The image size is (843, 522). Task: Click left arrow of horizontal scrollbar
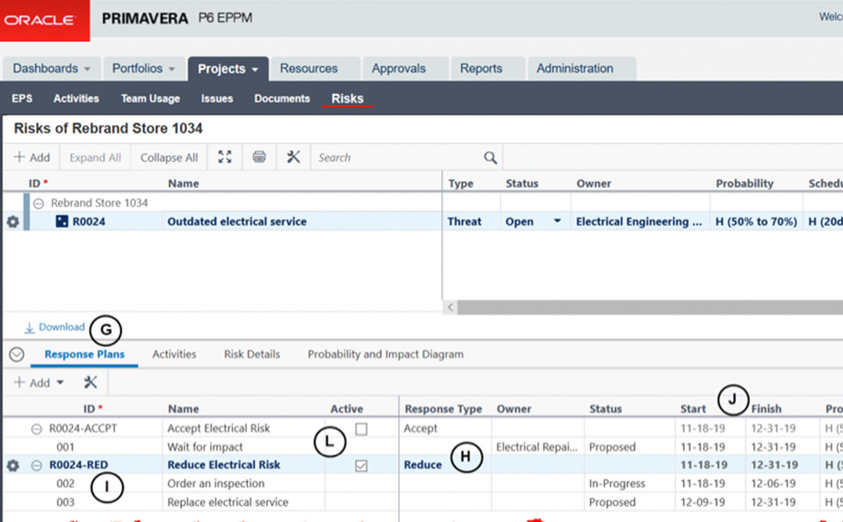450,307
